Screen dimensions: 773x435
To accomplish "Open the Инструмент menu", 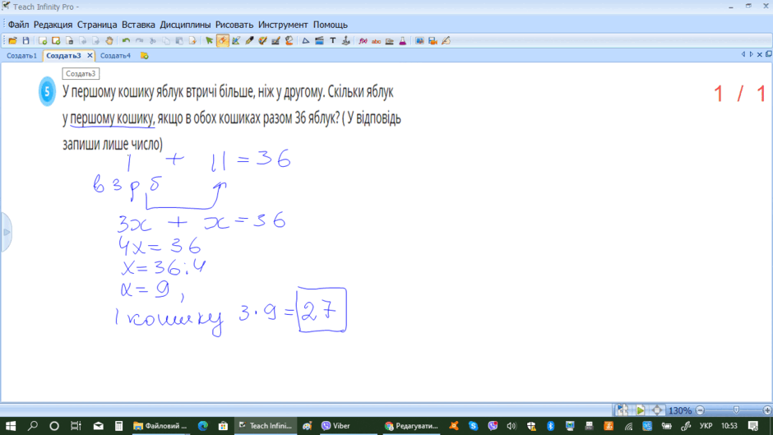I will 283,25.
